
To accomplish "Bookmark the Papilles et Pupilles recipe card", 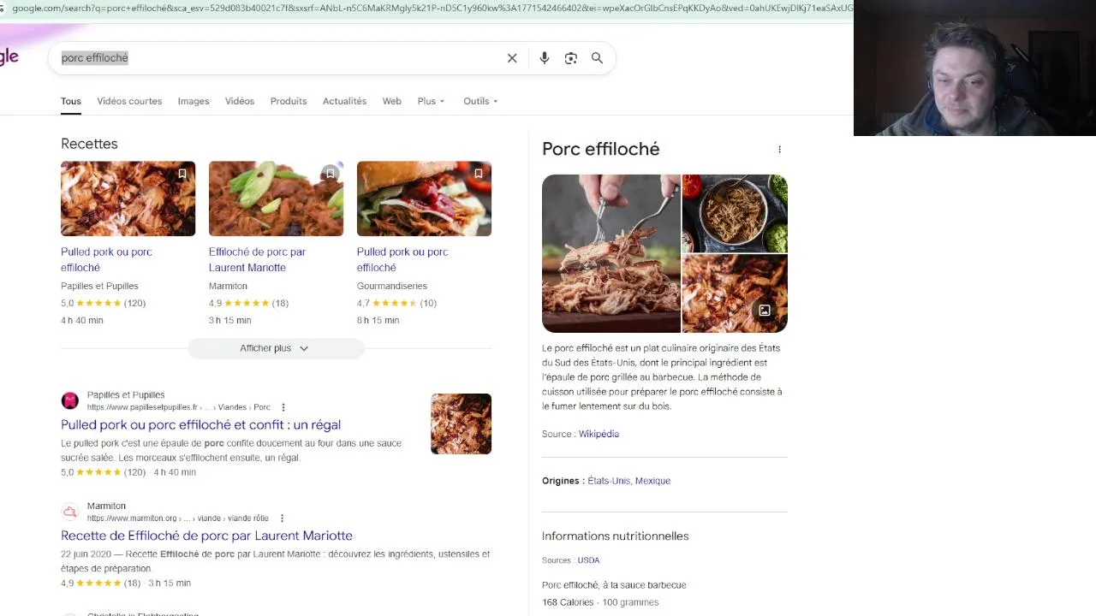I will pos(182,174).
